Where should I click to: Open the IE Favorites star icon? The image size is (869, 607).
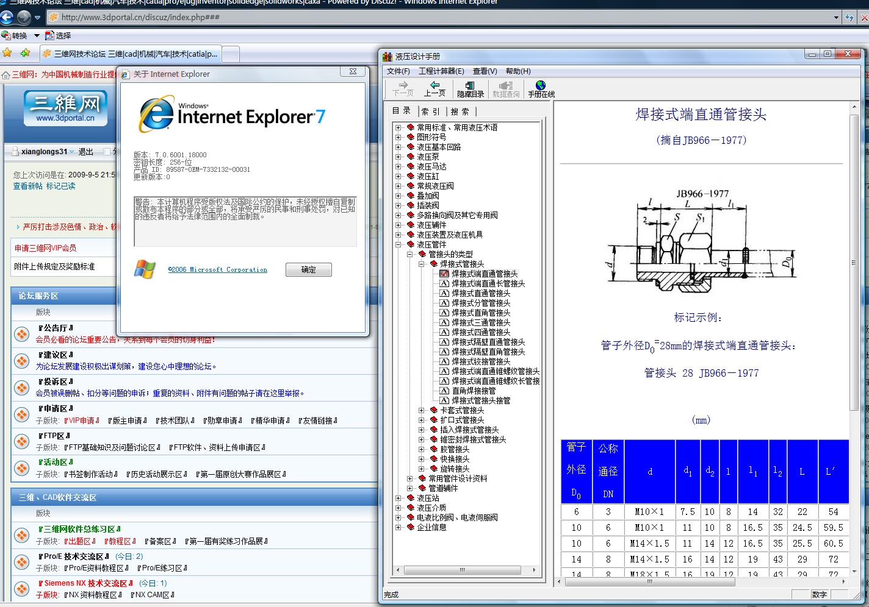[7, 53]
